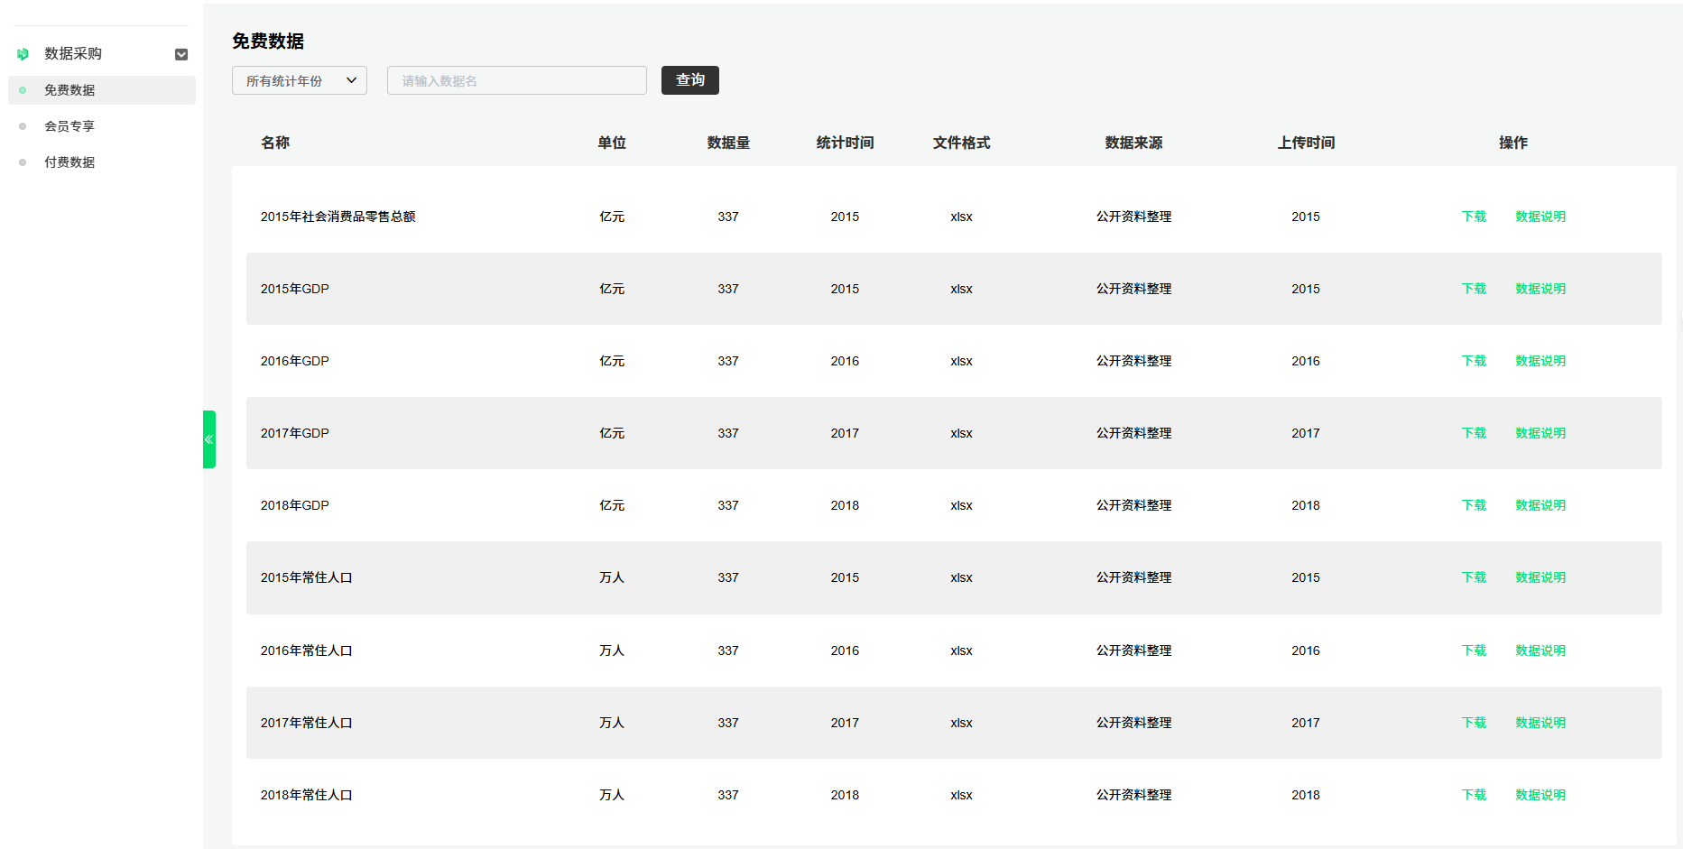The image size is (1683, 849).
Task: Open 数据说明 for 2017年常住人口
Action: click(x=1540, y=723)
